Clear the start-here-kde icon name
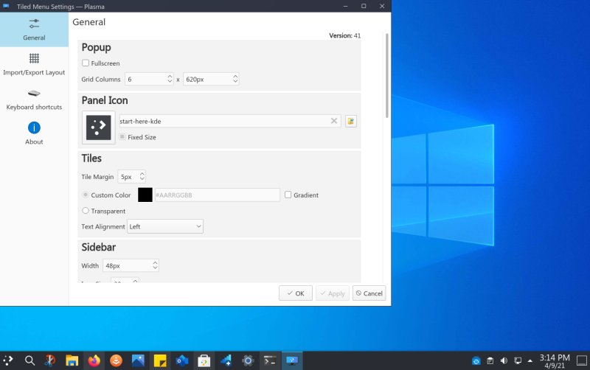Image resolution: width=590 pixels, height=370 pixels. [333, 121]
